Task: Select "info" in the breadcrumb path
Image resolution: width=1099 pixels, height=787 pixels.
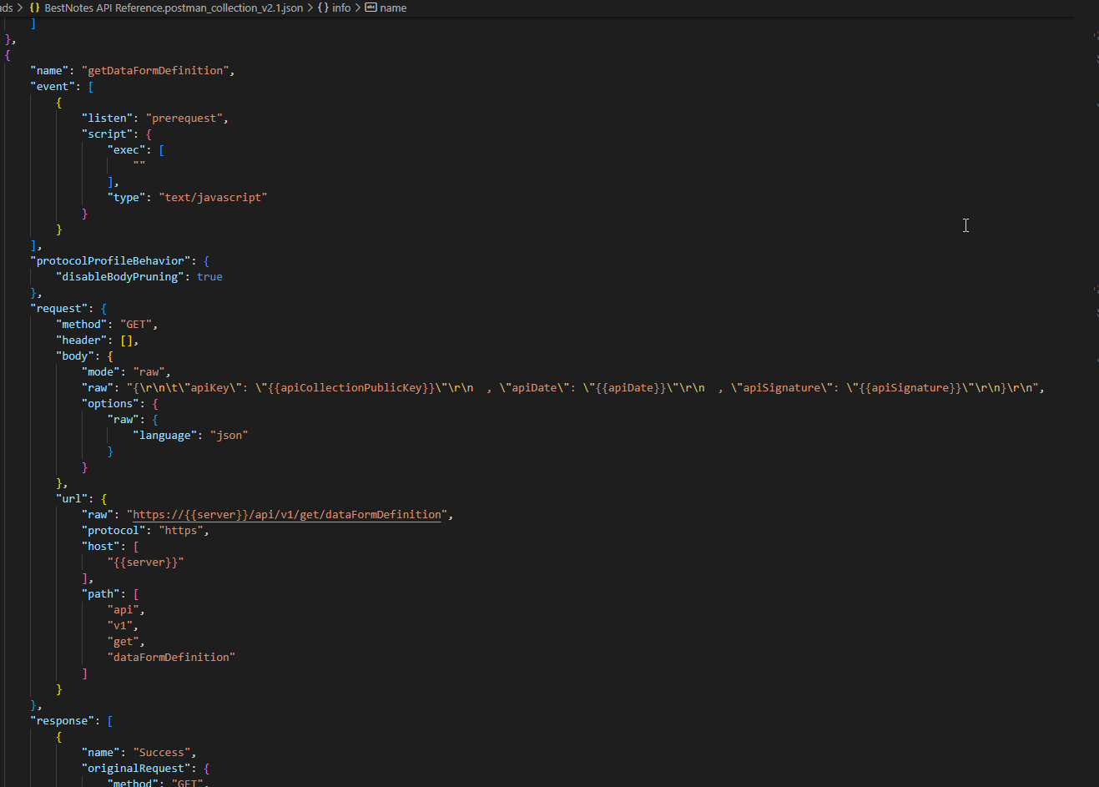Action: (x=340, y=8)
